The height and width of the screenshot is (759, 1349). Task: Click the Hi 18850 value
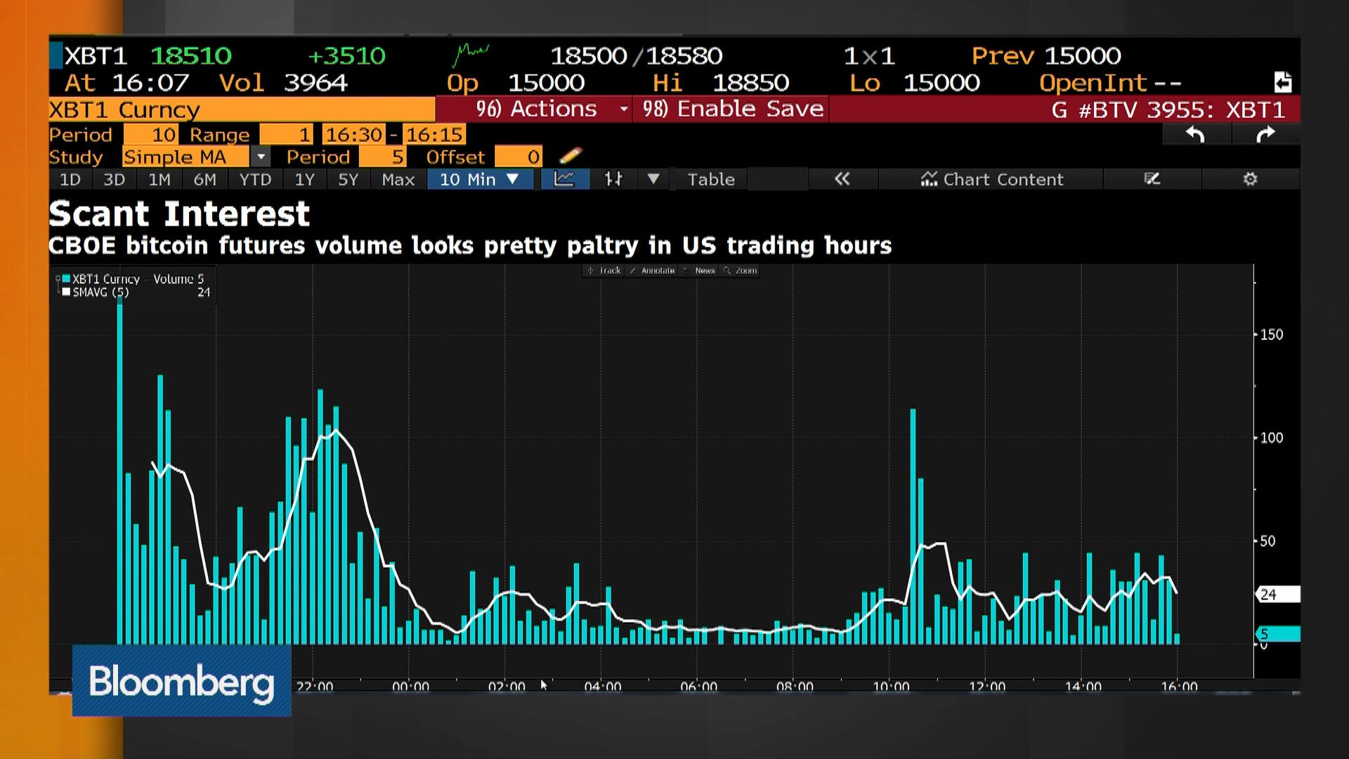750,83
